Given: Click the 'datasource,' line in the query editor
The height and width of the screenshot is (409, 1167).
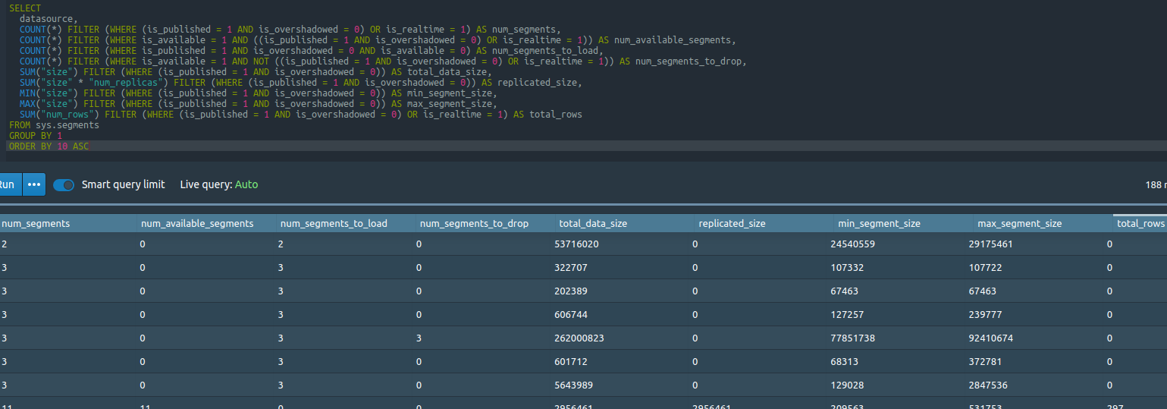Looking at the screenshot, I should tap(49, 18).
